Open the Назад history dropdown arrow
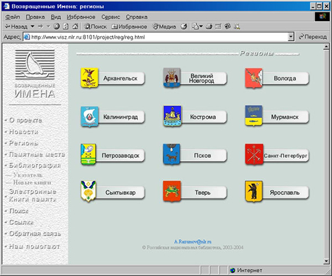Screen dimensions: 332x276 click(33, 26)
